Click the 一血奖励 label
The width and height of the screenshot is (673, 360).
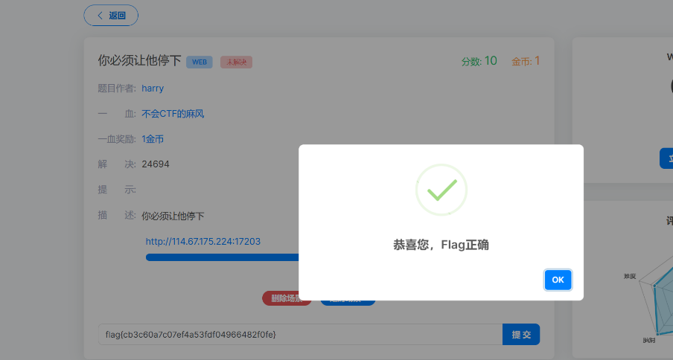click(117, 139)
